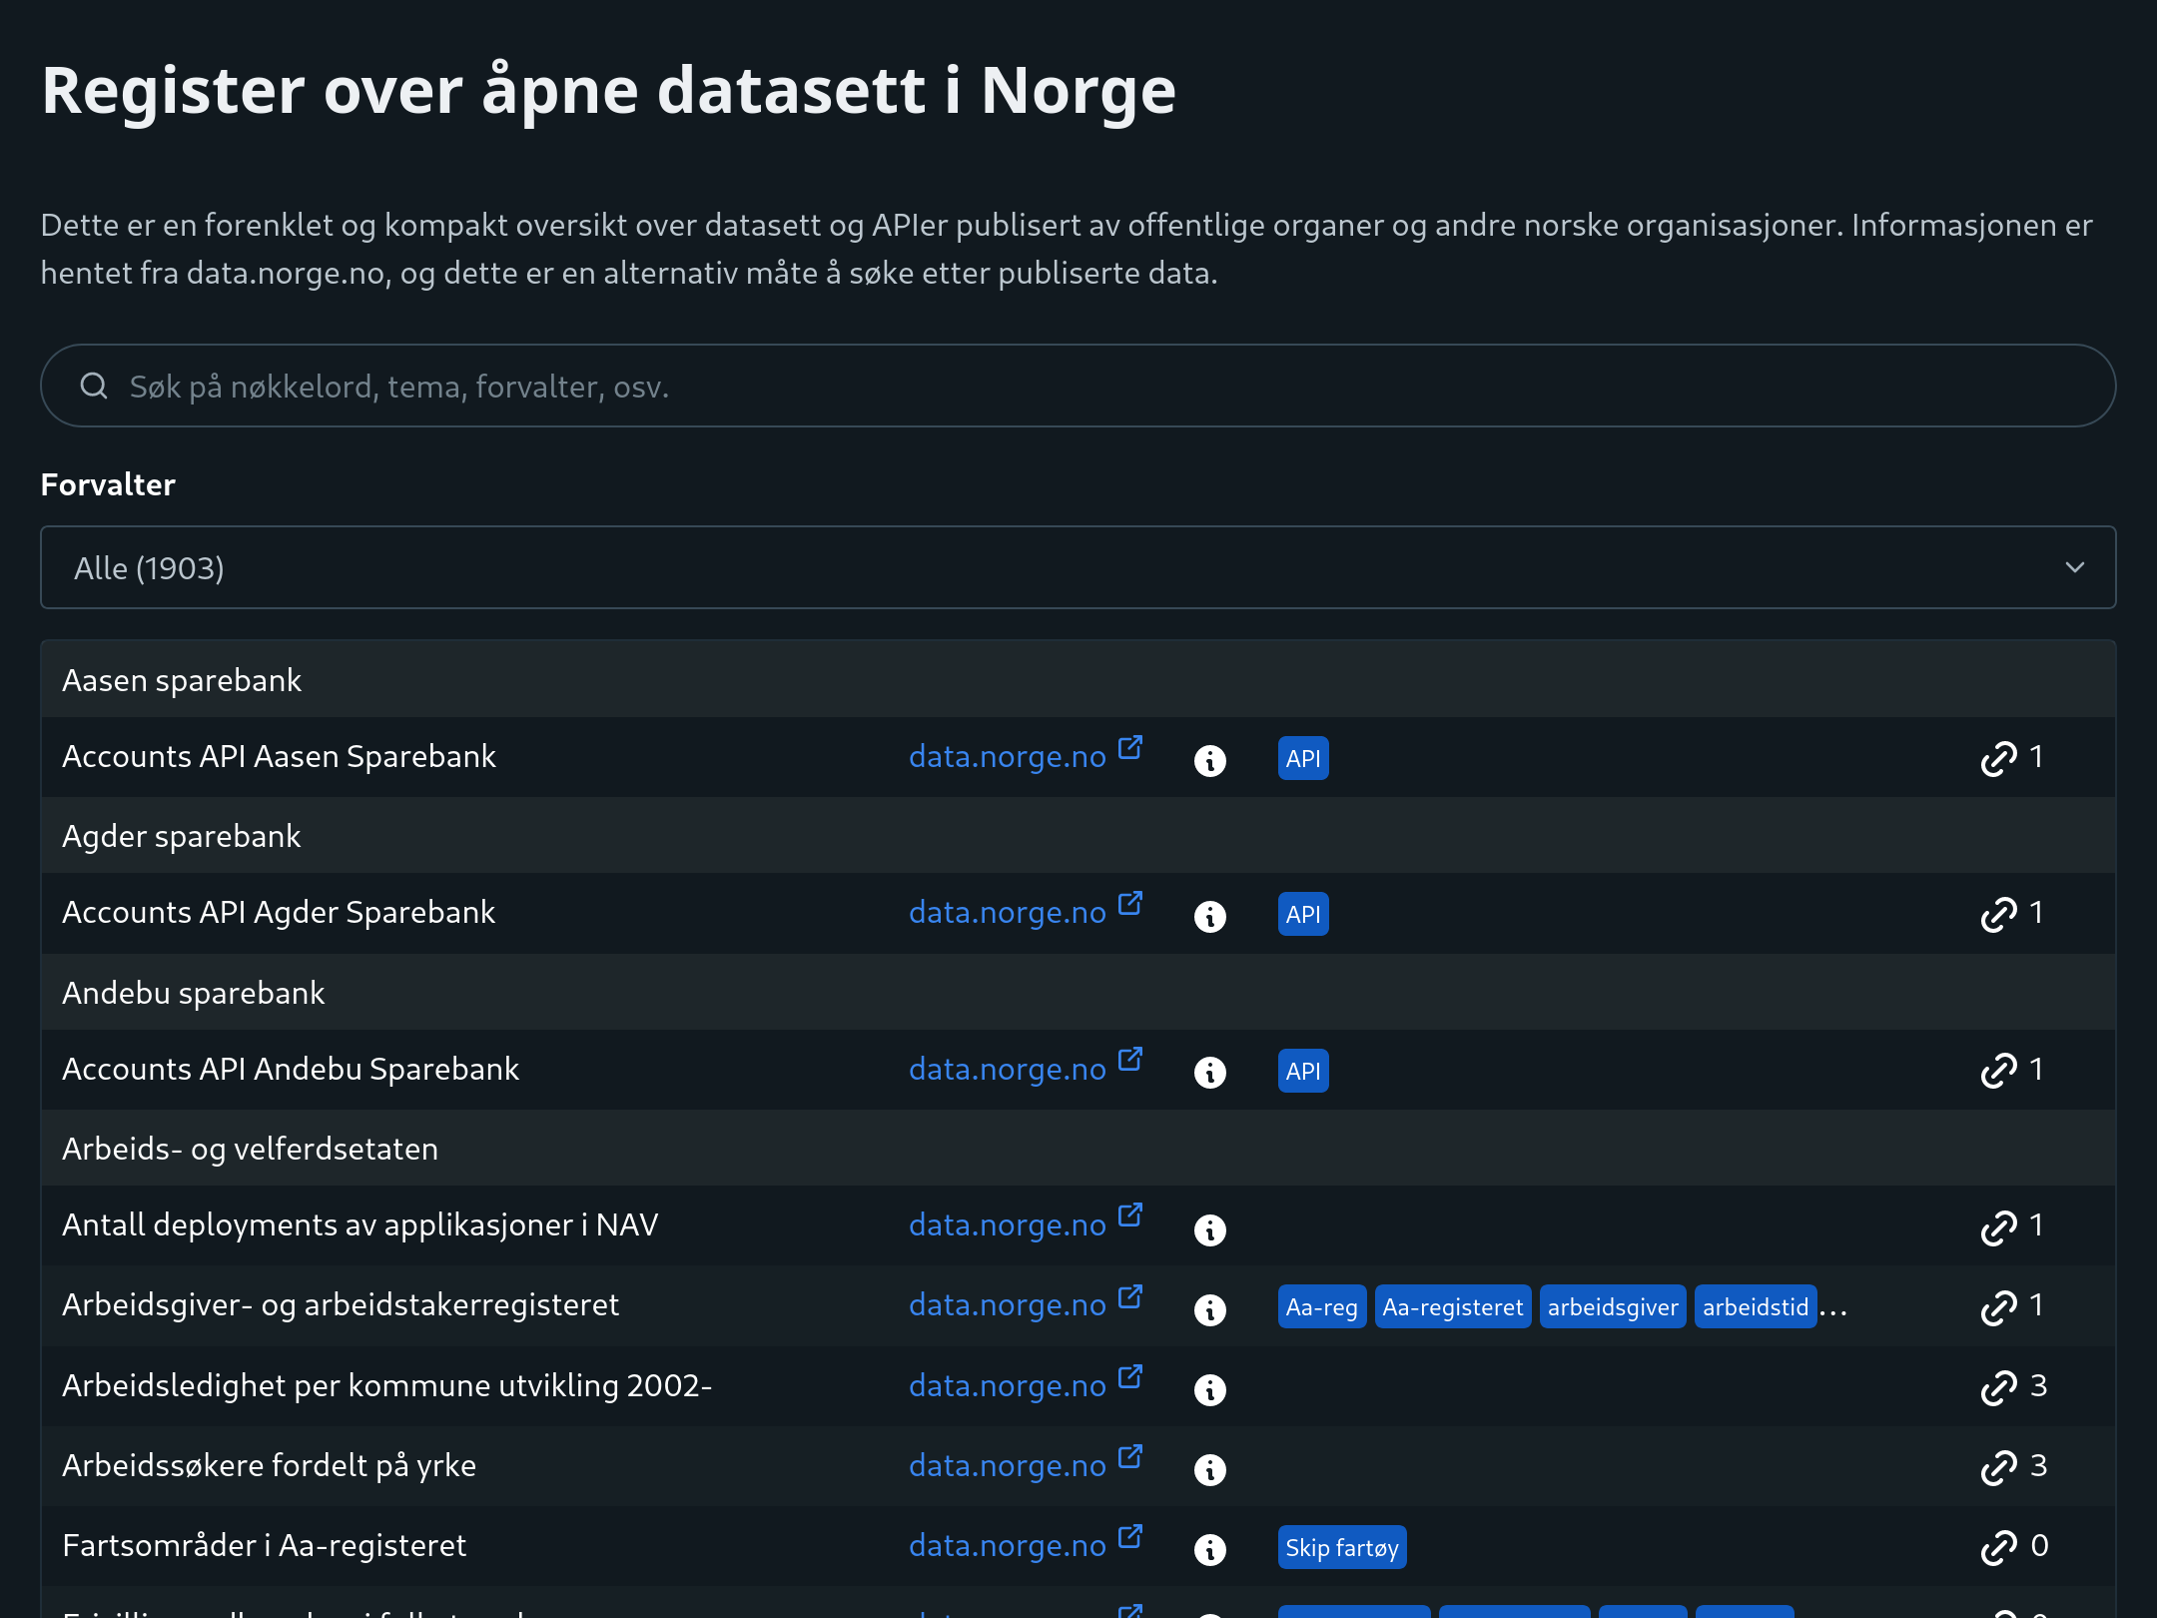Click the search magnifier icon

tap(94, 386)
